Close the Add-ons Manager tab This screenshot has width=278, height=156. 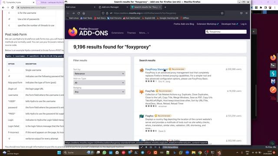tap(127, 7)
